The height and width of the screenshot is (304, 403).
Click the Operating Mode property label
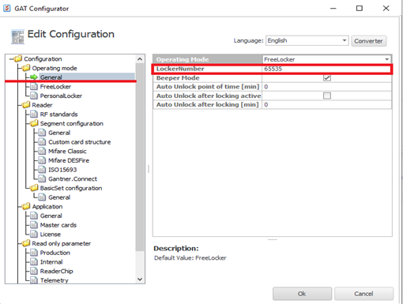click(x=183, y=59)
